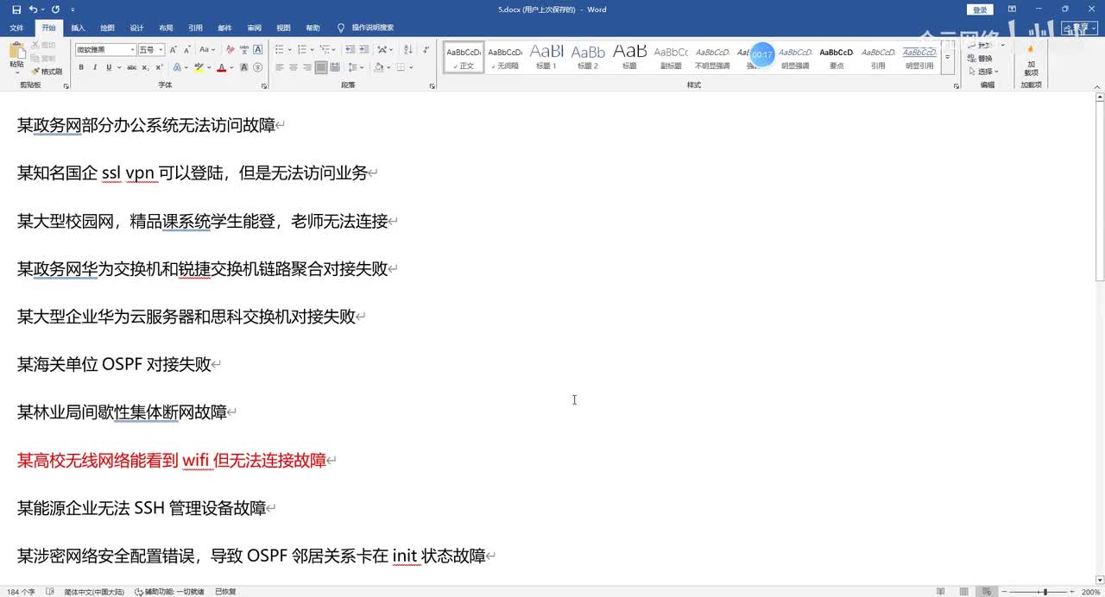Open the font size dropdown (五号)
This screenshot has width=1105, height=597.
pos(161,50)
